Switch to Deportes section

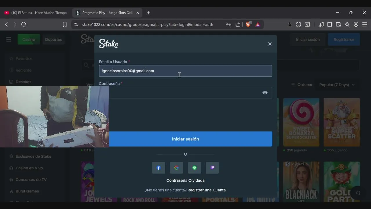coord(54,39)
